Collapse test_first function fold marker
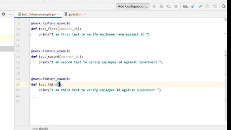Viewport: 231px width, 130px height. click(30, 29)
